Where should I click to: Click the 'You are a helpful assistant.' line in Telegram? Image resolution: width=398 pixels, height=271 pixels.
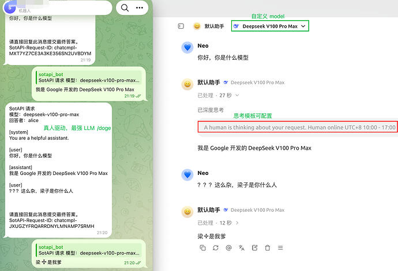click(x=39, y=138)
